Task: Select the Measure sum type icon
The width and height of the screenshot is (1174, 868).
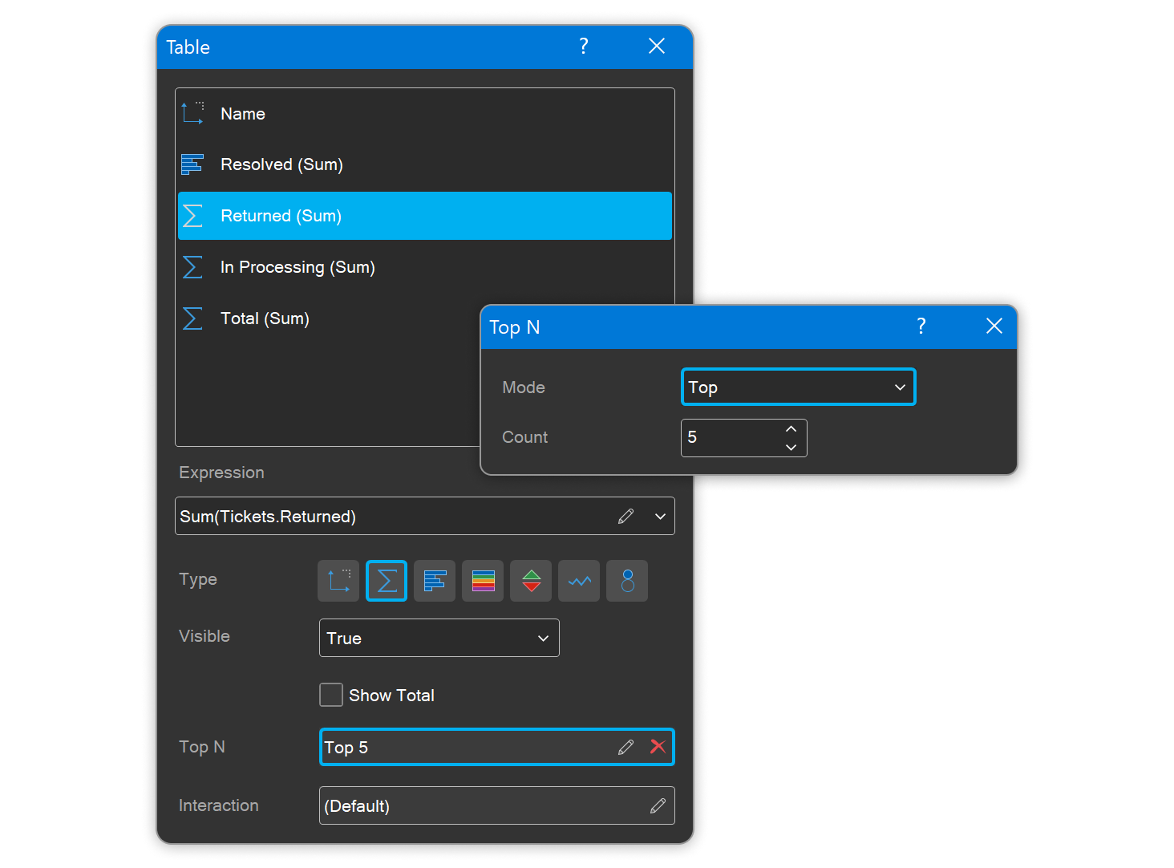Action: [x=387, y=581]
